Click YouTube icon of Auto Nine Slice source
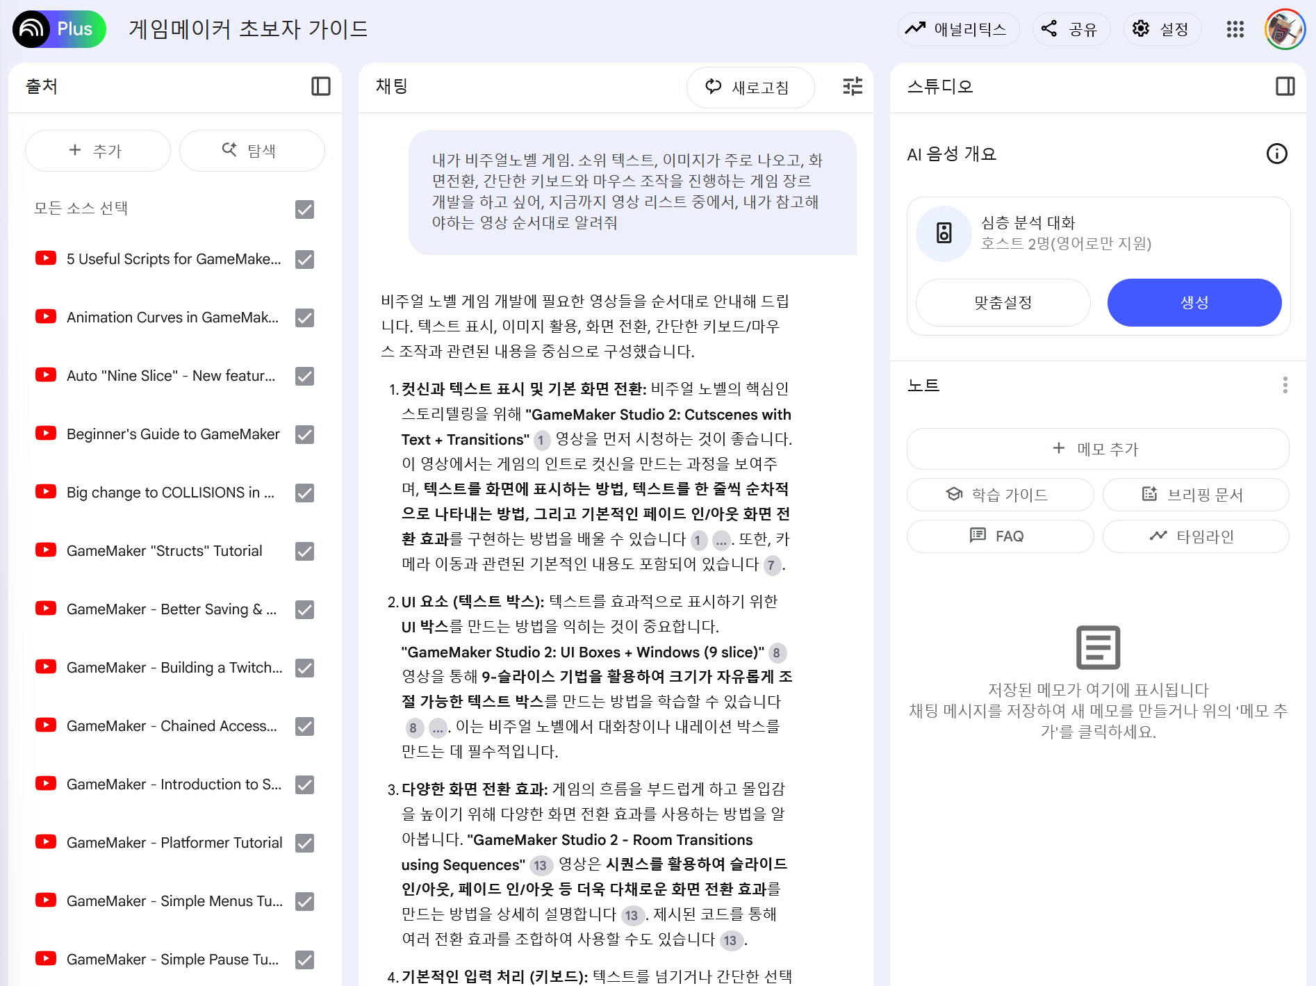Viewport: 1316px width, 986px height. [x=46, y=375]
